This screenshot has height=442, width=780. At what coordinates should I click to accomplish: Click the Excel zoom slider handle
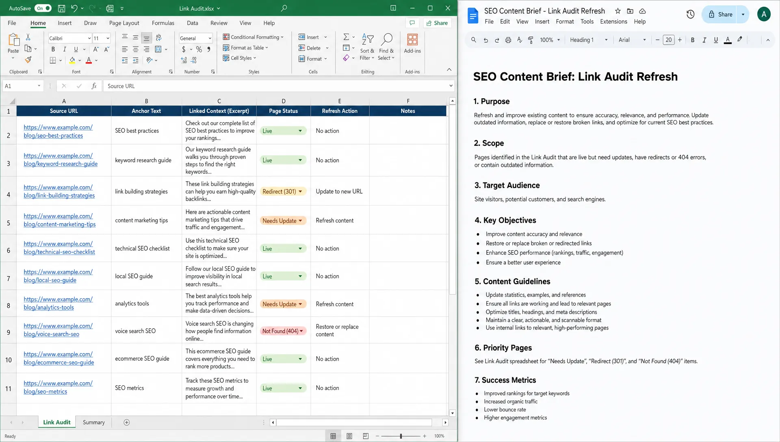[401, 436]
